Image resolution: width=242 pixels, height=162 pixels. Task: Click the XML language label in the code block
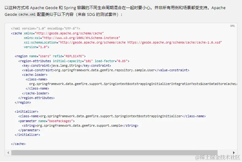coord(233,26)
